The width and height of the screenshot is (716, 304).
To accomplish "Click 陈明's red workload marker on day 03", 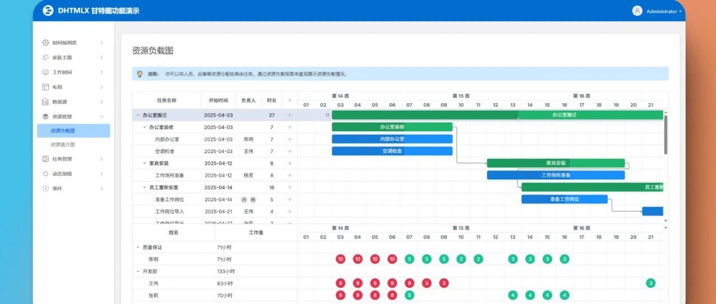I will 341,259.
